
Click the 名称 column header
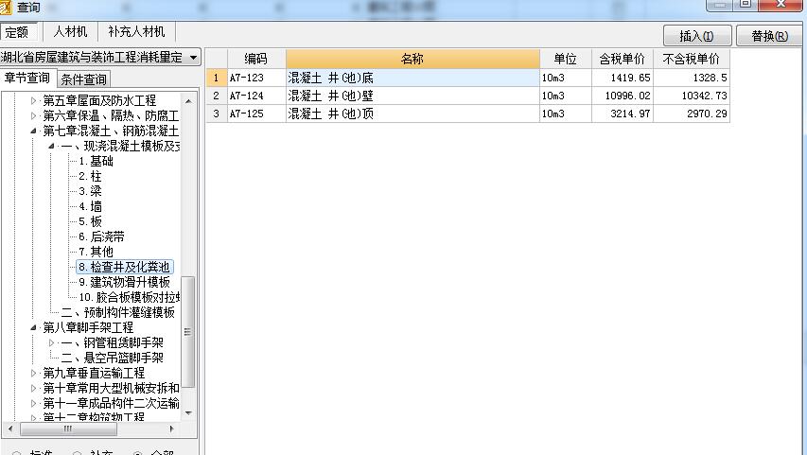click(412, 60)
